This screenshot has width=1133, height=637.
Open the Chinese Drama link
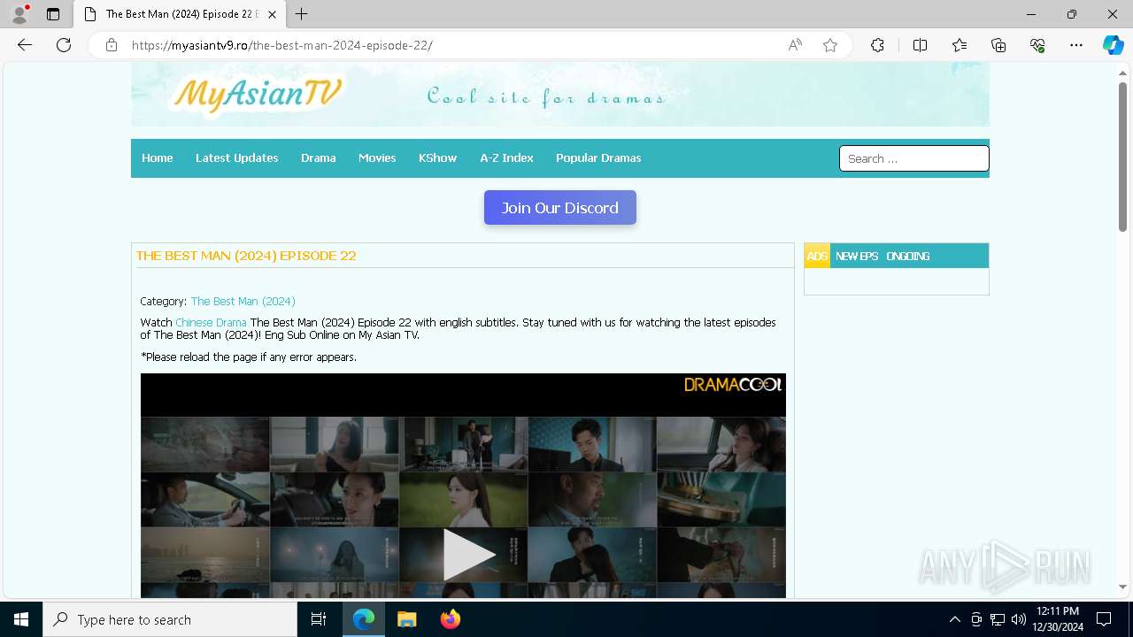pyautogui.click(x=211, y=322)
